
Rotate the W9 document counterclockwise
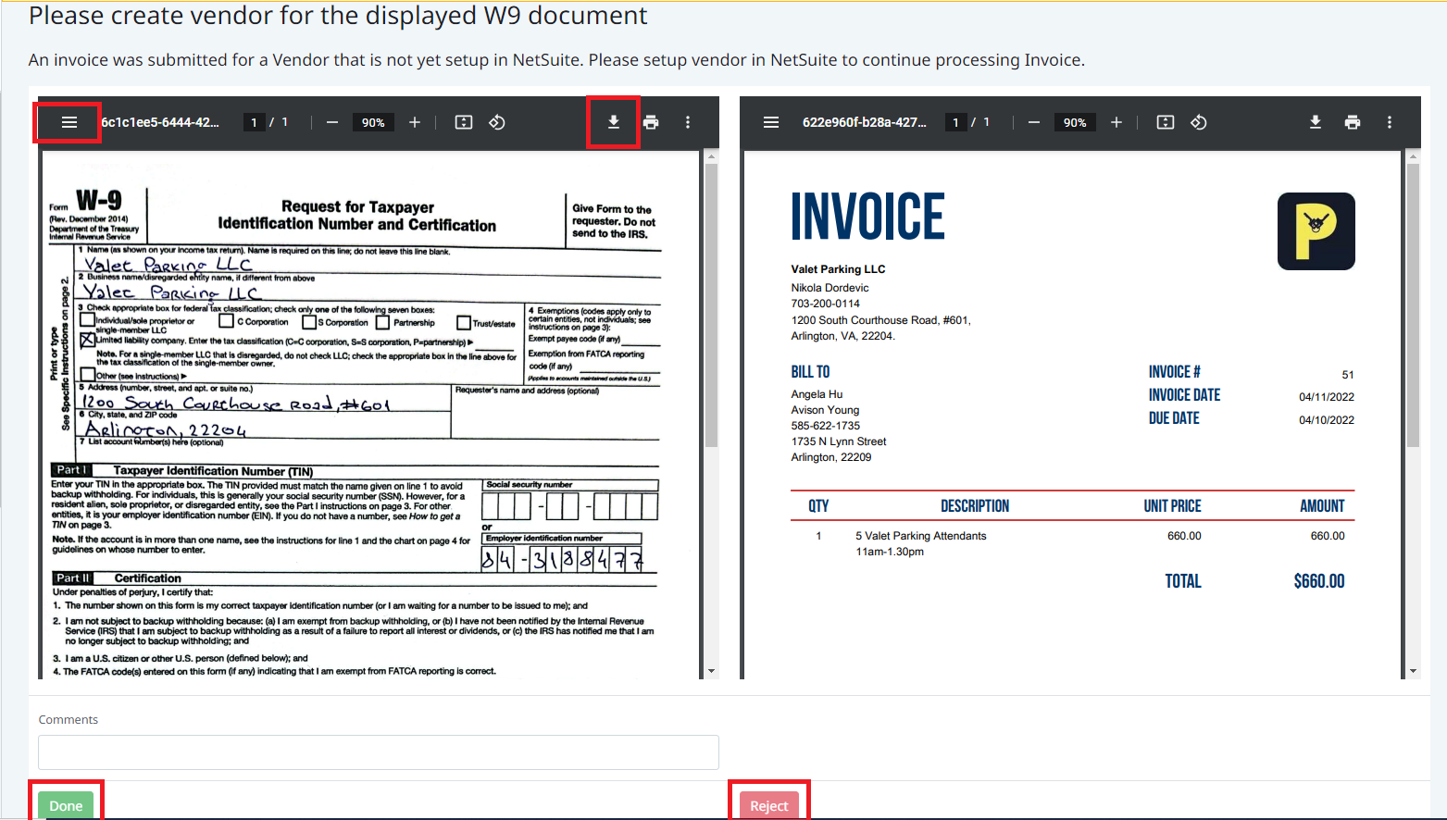[497, 122]
